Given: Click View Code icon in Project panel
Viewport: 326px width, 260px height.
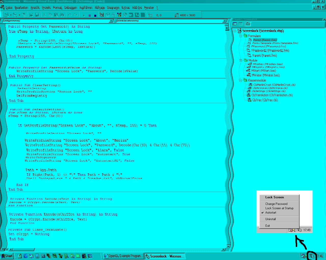Looking at the screenshot, I should point(235,24).
